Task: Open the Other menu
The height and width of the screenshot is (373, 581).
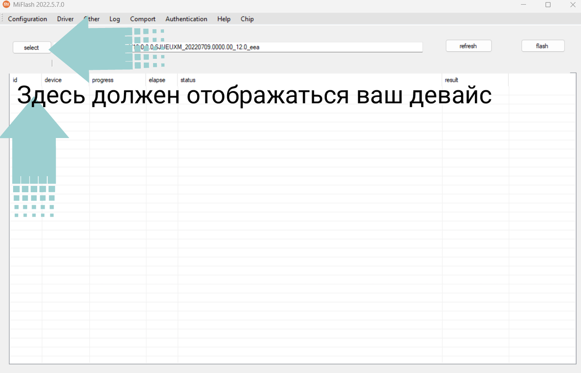Action: point(92,19)
